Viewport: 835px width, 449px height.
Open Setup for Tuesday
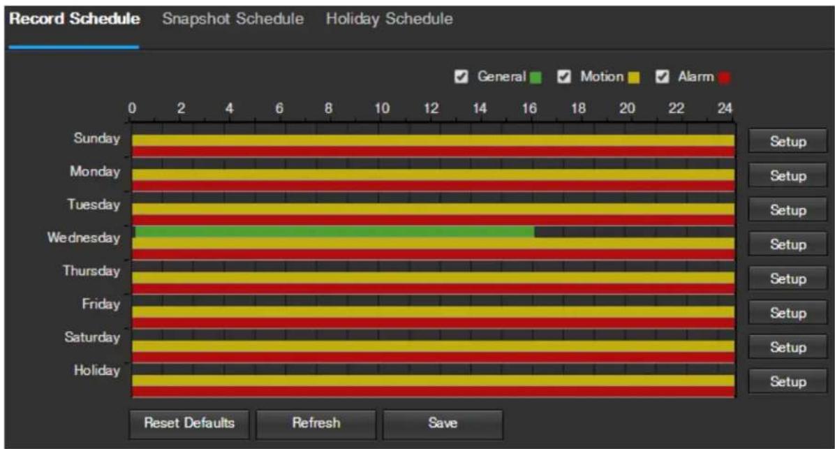point(788,210)
